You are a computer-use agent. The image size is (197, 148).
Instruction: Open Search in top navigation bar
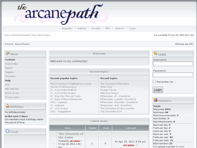click(x=120, y=28)
